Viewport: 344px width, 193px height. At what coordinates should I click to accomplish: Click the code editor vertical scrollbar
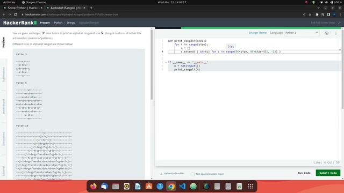pos(343,69)
